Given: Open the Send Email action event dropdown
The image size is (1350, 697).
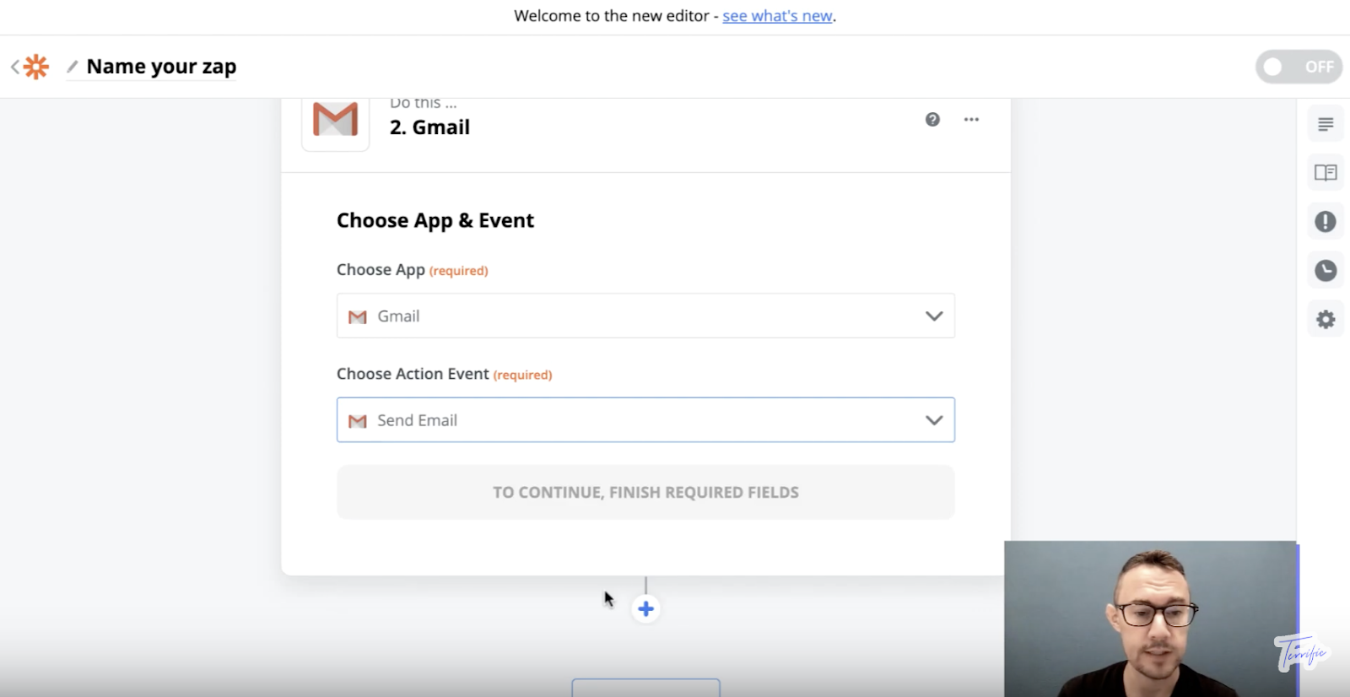Looking at the screenshot, I should coord(645,420).
